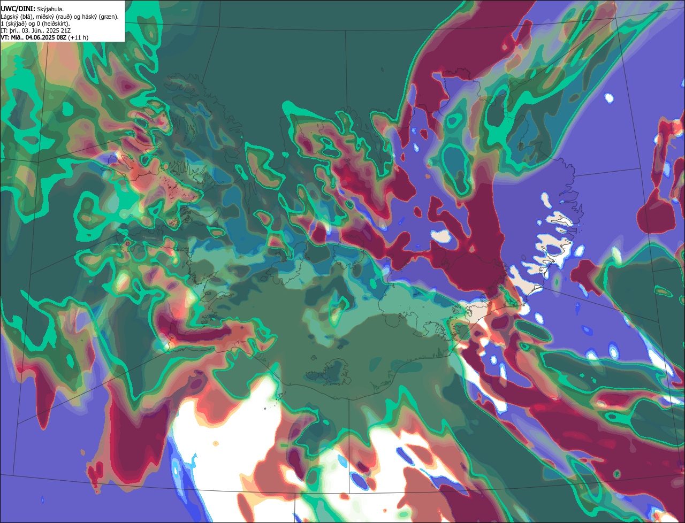Click the 'VT: Mið.. 04.06.2025 08Z (+11 h)' line
This screenshot has height=523, width=685.
44,37
